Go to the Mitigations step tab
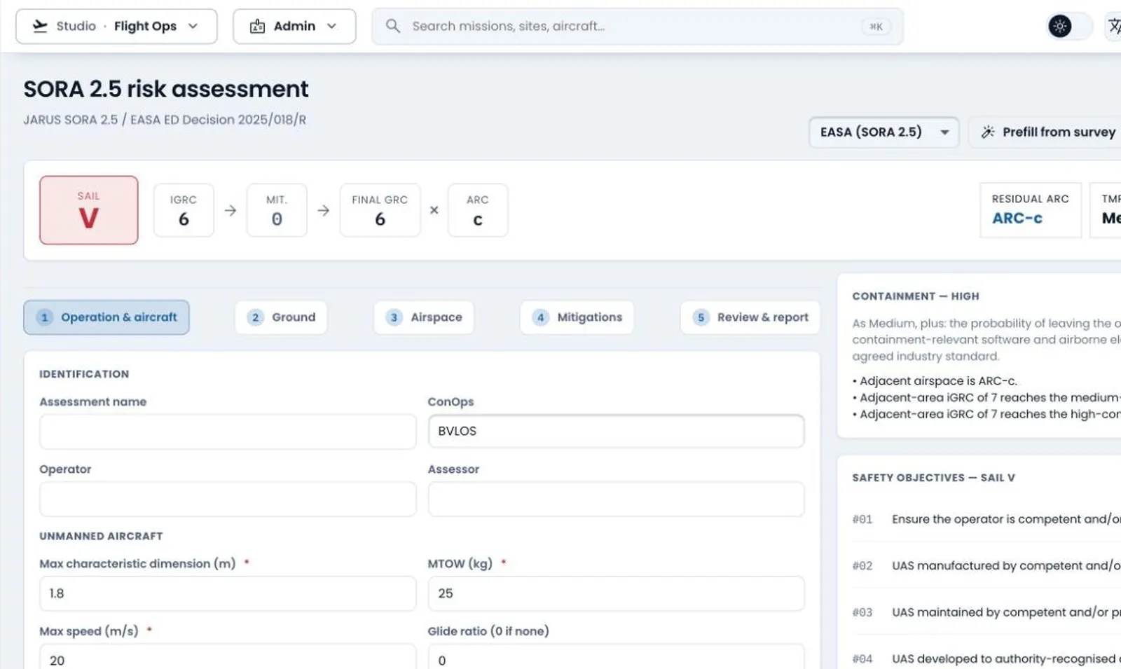 (x=577, y=317)
